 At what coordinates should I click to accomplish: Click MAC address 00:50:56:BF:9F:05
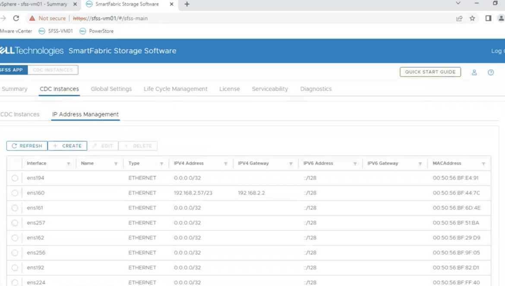tap(456, 253)
